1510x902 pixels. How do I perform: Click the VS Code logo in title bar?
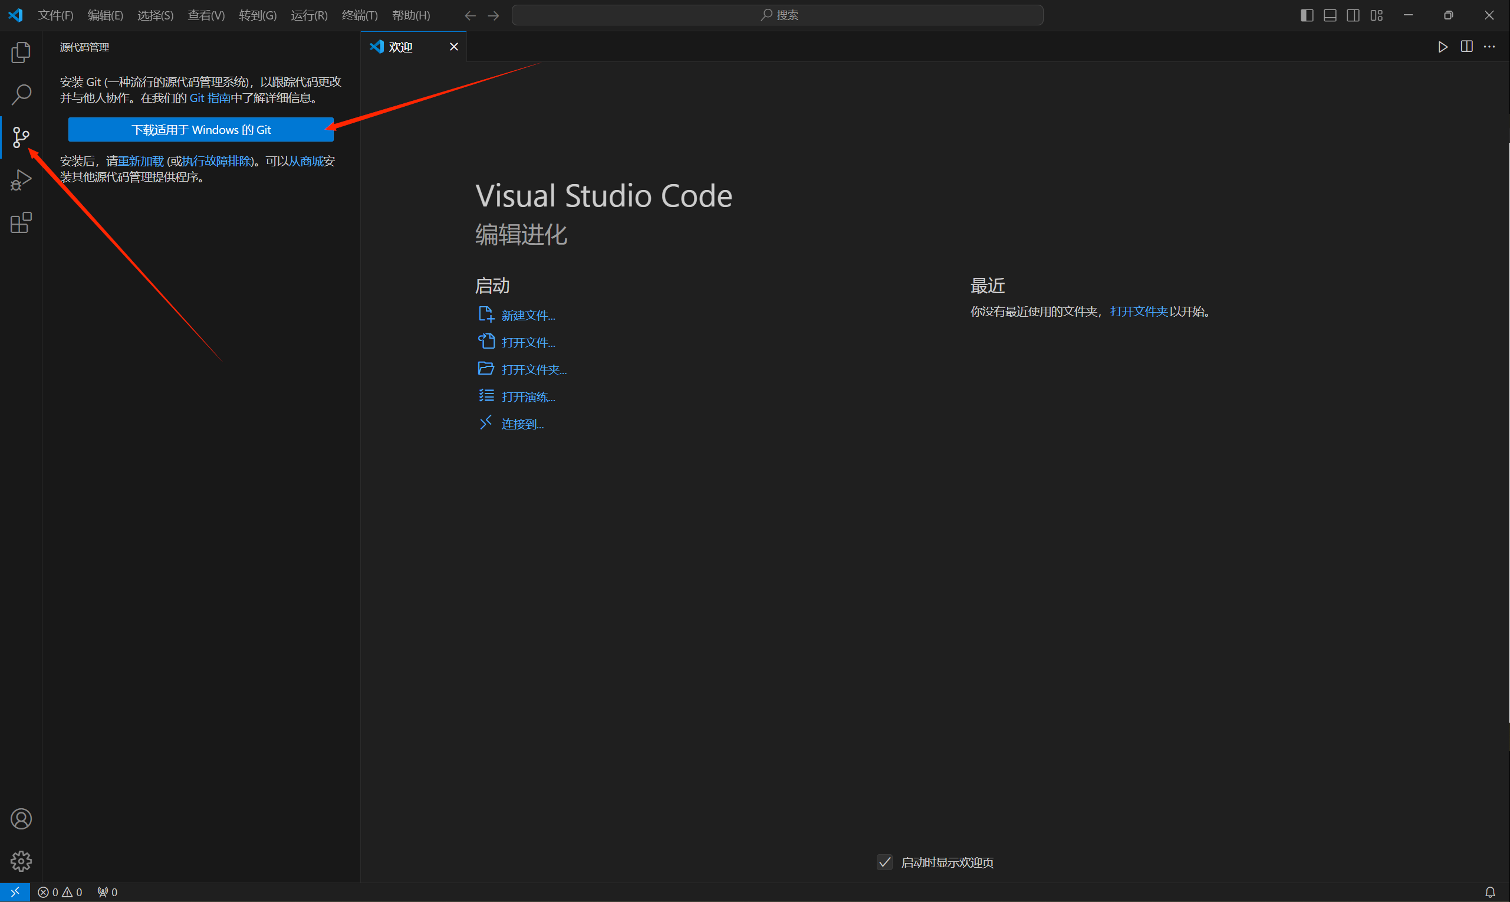coord(15,15)
